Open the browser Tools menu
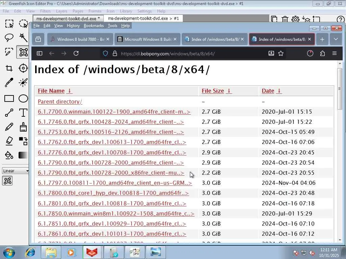Screen dimensions: 346x259 [x=112, y=26]
